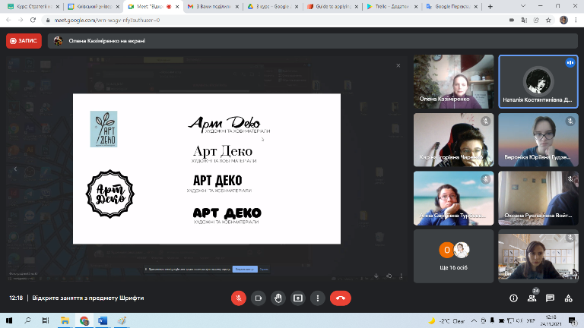Click Chrome icon on the taskbar
584x328 pixels.
tap(84, 320)
